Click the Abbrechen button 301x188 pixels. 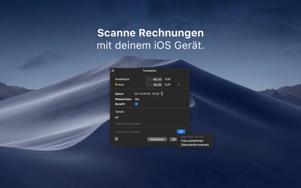tap(157, 139)
